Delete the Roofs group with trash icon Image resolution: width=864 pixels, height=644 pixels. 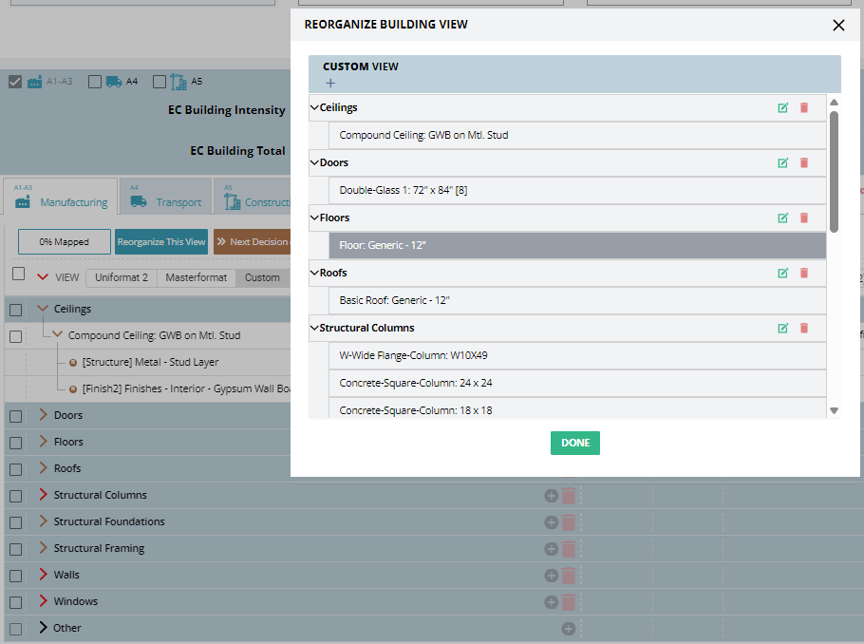click(804, 274)
